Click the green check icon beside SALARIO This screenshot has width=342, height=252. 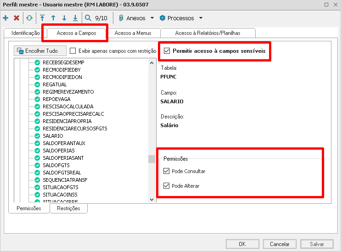pyautogui.click(x=37, y=136)
